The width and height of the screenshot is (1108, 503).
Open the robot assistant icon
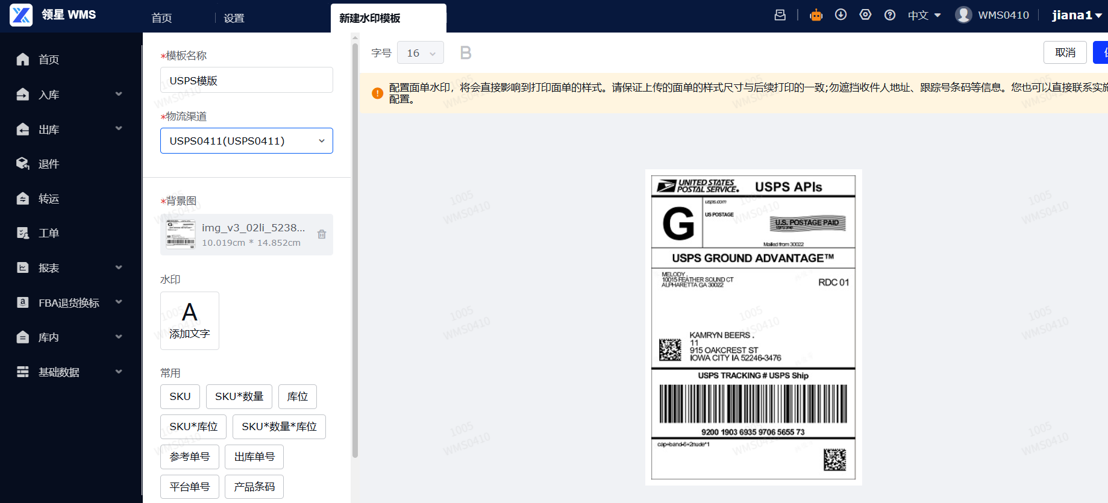tap(816, 15)
